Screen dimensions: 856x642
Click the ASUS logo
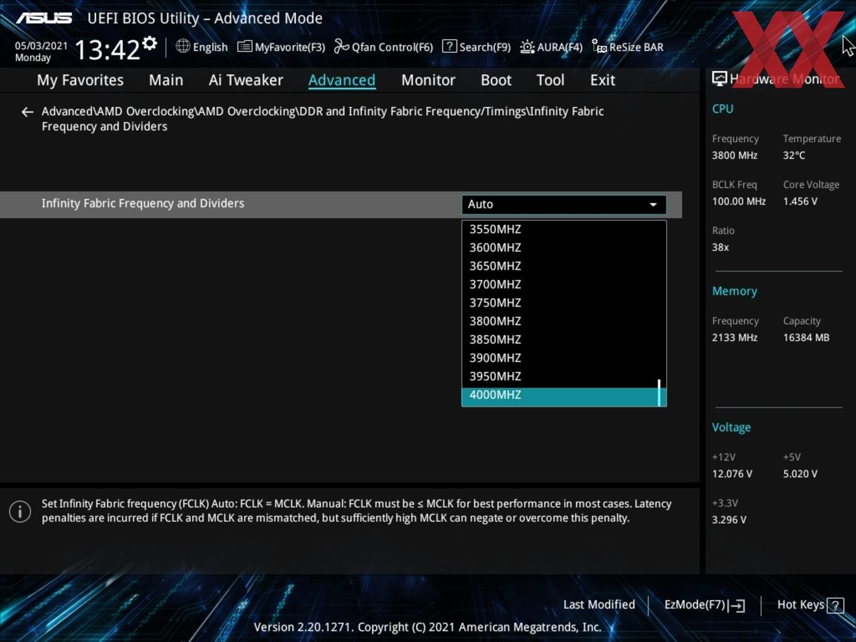(44, 18)
